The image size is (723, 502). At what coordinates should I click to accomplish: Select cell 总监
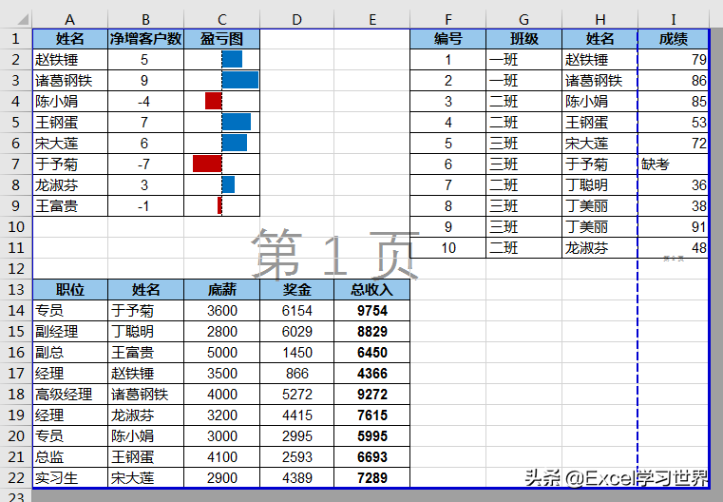70,457
